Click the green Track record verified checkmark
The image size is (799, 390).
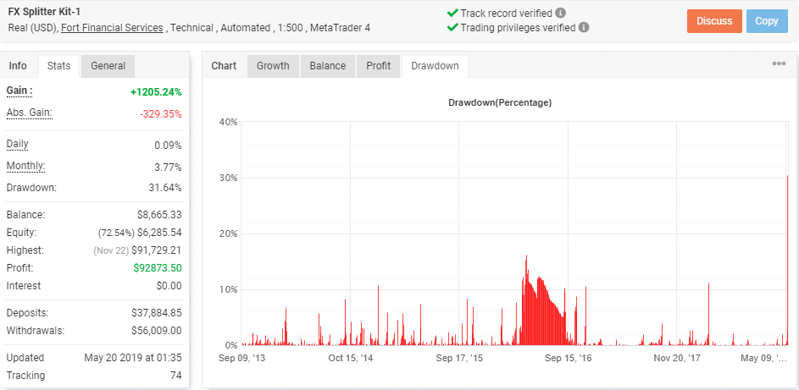pyautogui.click(x=452, y=14)
